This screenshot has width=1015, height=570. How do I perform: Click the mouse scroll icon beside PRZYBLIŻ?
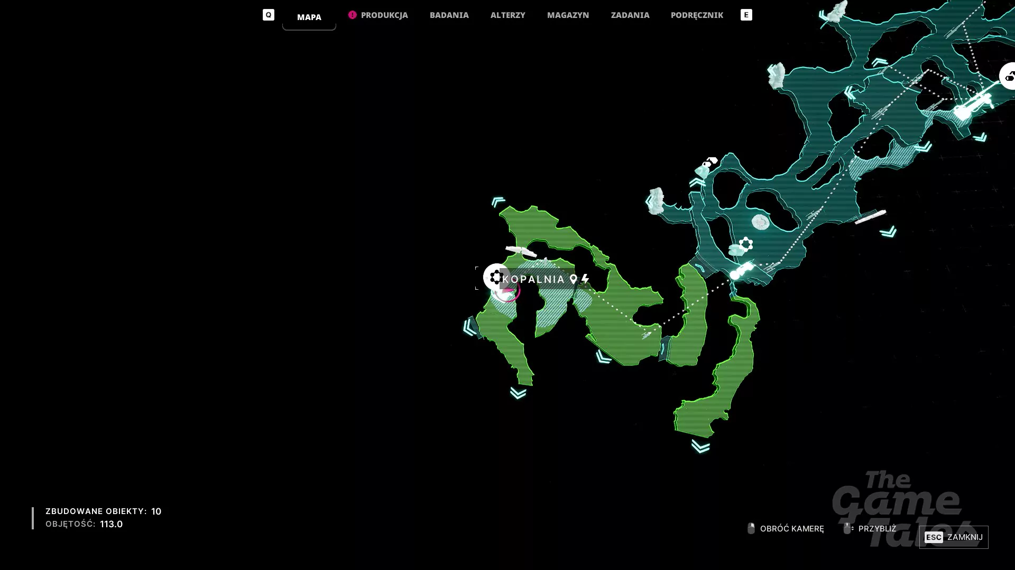tap(847, 528)
